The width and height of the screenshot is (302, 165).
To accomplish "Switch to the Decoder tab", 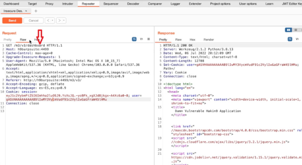I will pos(133,4).
